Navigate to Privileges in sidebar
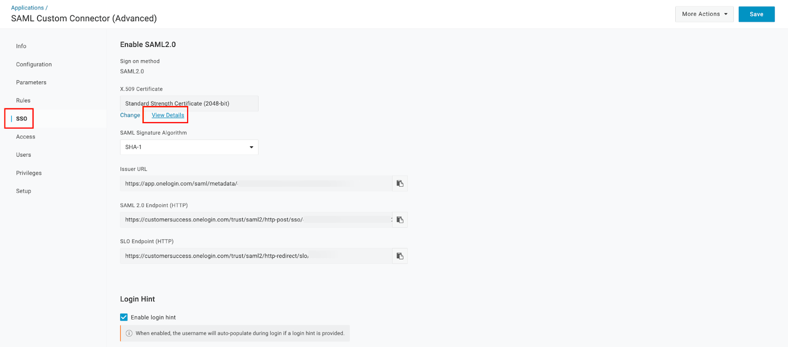The image size is (788, 347). click(29, 173)
